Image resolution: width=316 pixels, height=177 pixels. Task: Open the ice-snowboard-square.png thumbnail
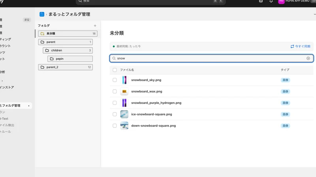click(124, 114)
